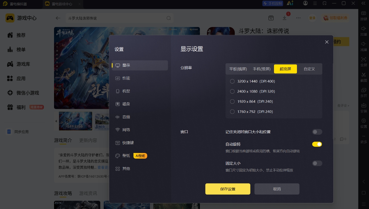Screen dimensions: 369x209
Task: Click the back arrow beside the search box
Action: (58, 18)
